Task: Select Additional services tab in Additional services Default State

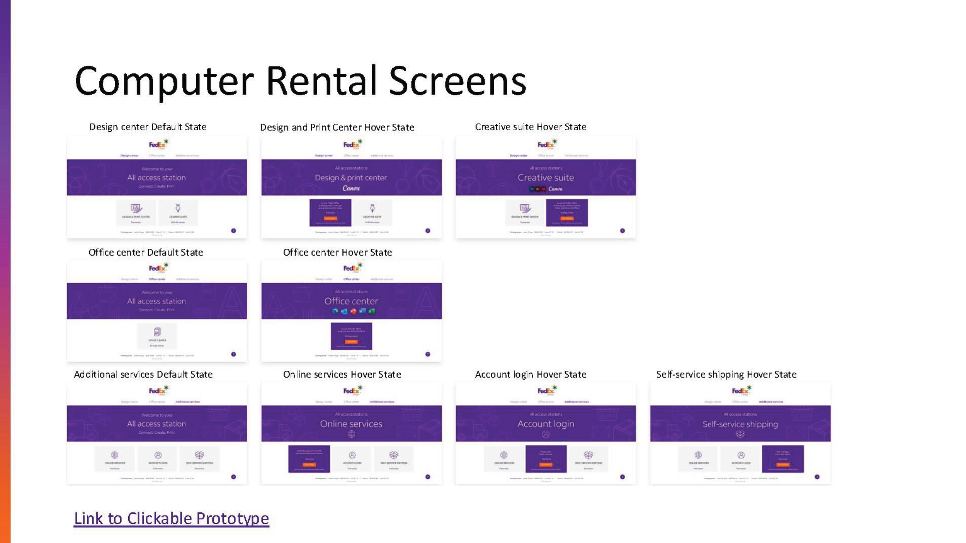Action: click(x=187, y=402)
